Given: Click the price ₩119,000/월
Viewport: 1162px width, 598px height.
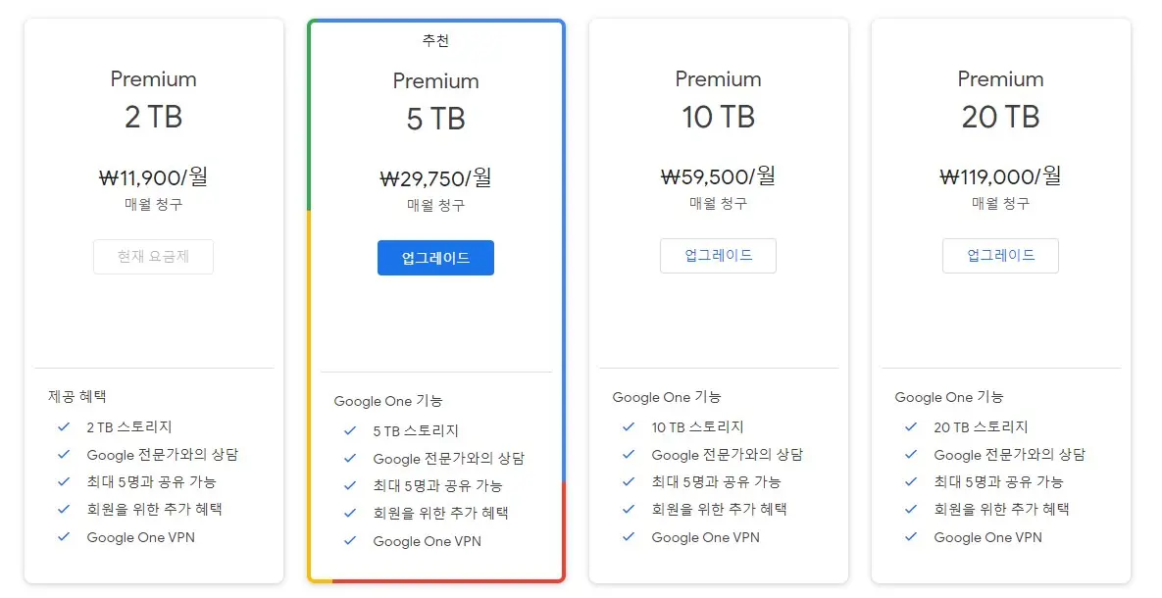Looking at the screenshot, I should tap(1000, 176).
